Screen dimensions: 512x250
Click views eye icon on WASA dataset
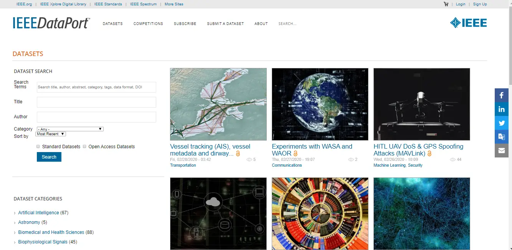coord(351,159)
